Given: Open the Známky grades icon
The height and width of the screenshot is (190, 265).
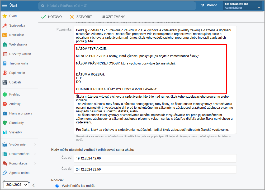Looking at the screenshot, I should [4, 104].
